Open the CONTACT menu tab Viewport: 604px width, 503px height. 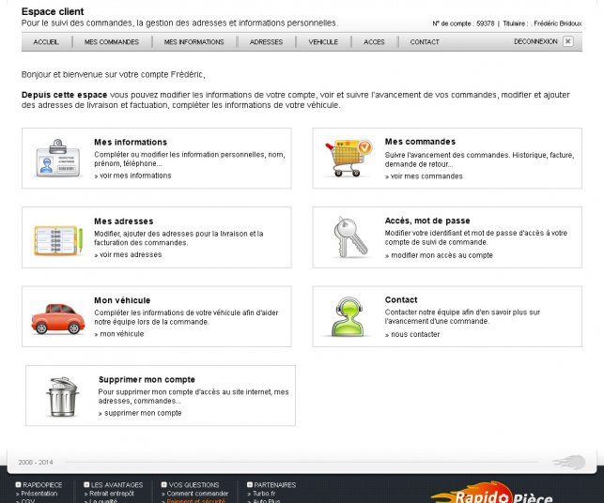[x=425, y=42]
